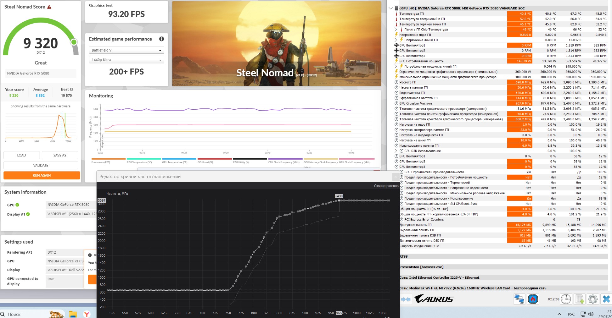612x318 pixels.
Task: Collapse the dGPU [#0] NVIDIA GeForce RTX 5080 group
Action: [x=390, y=8]
